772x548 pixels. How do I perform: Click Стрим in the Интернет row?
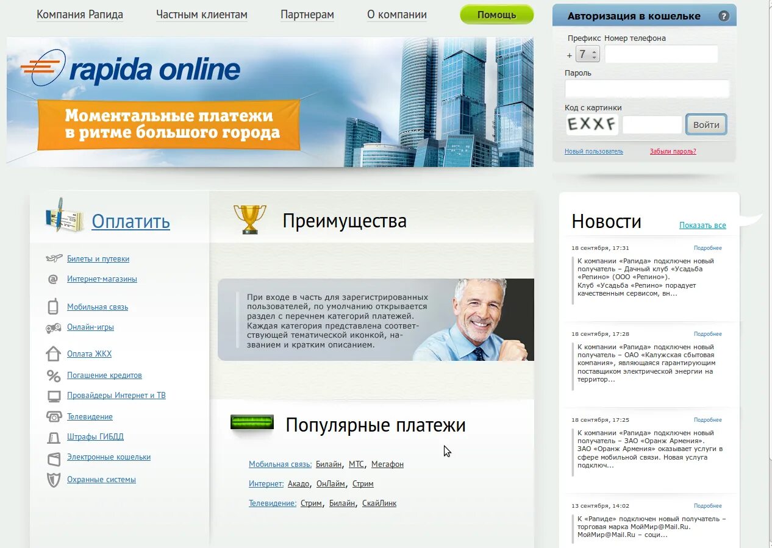click(363, 484)
